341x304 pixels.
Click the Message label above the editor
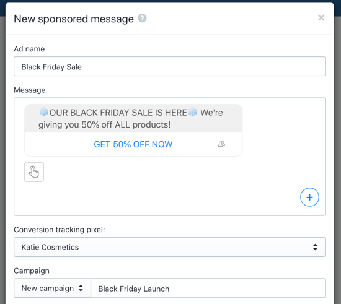30,90
